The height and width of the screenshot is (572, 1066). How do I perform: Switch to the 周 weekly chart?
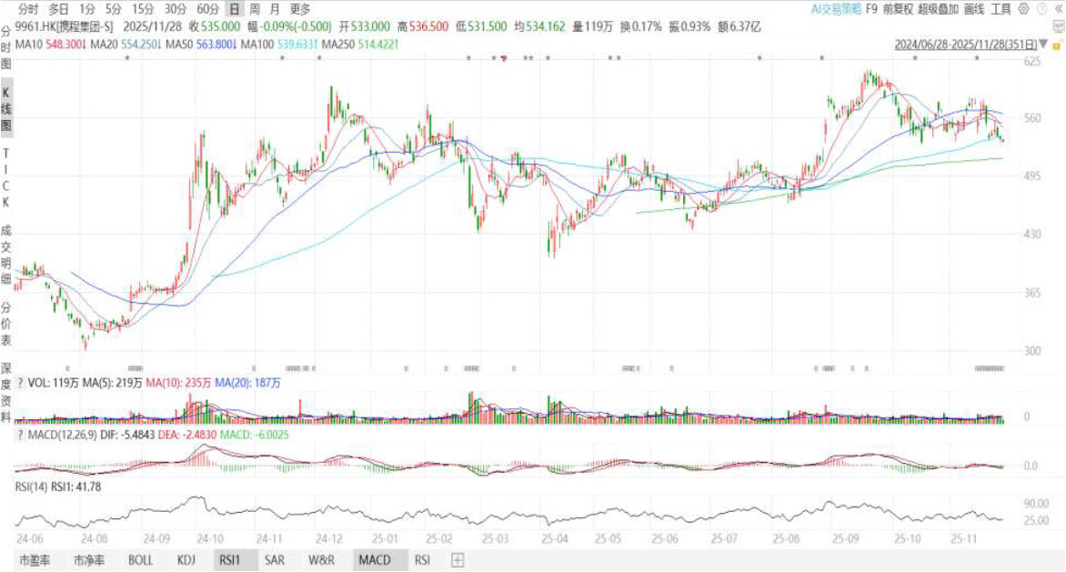pyautogui.click(x=255, y=9)
